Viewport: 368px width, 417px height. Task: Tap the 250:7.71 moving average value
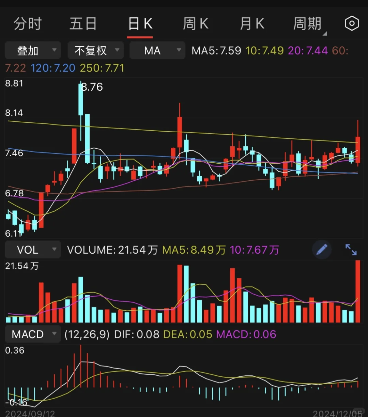(102, 68)
